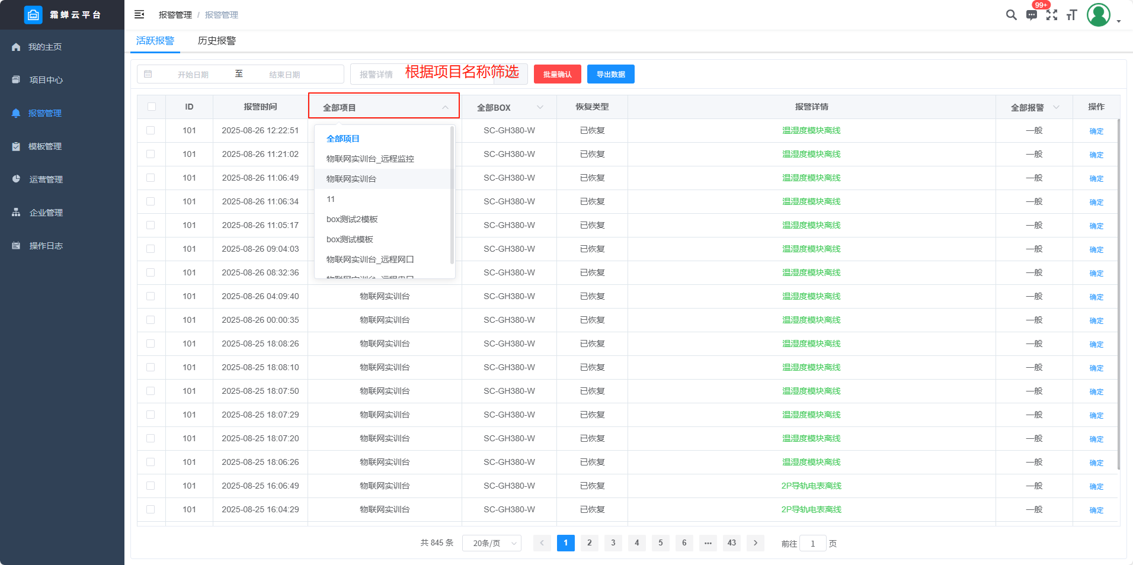Go to next page with right arrow
The image size is (1133, 565).
(x=755, y=543)
